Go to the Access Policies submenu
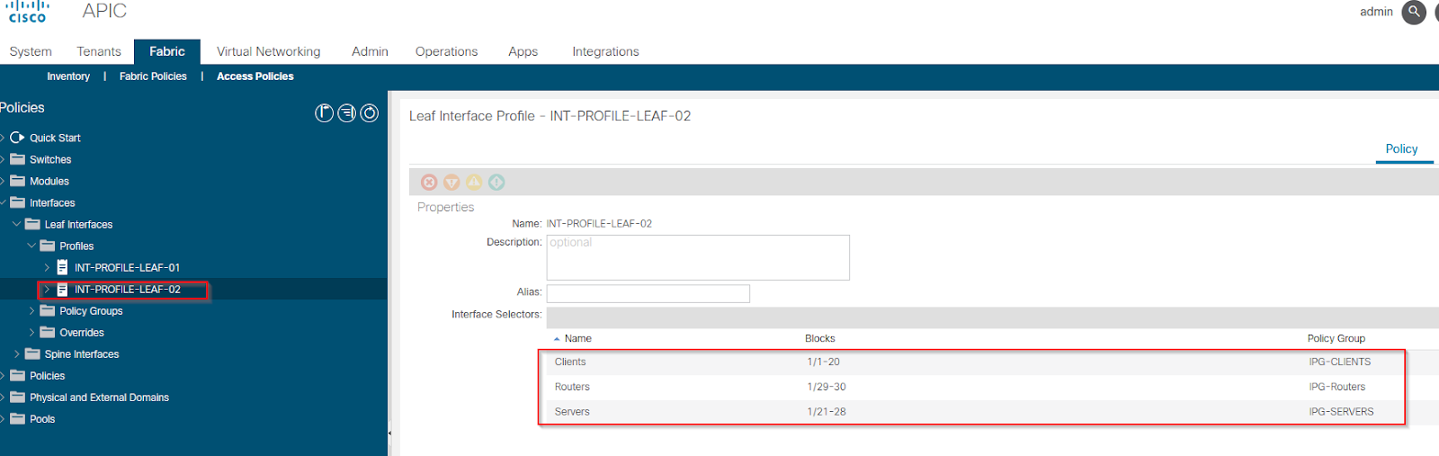The image size is (1439, 456). point(255,76)
